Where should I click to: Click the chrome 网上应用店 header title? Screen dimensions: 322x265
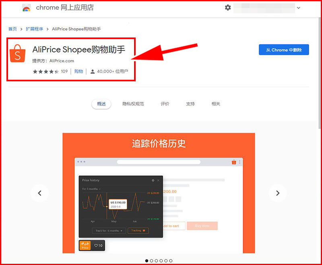(x=65, y=8)
